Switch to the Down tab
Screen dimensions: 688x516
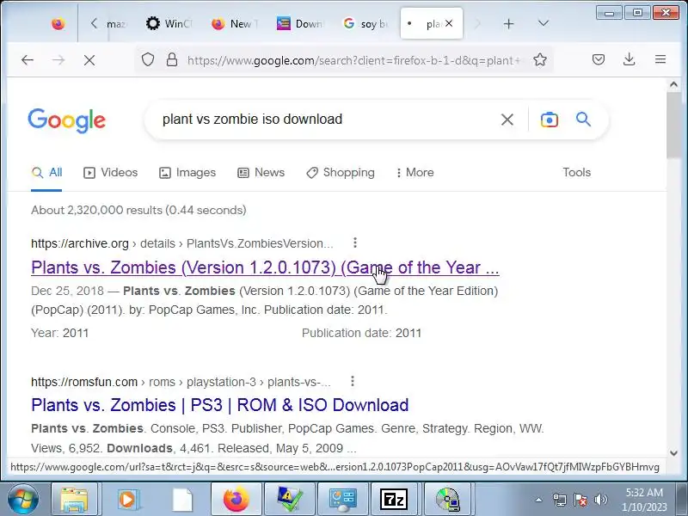coord(299,23)
